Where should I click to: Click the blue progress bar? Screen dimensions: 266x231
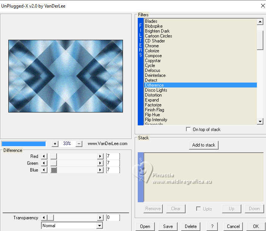pyautogui.click(x=24, y=144)
